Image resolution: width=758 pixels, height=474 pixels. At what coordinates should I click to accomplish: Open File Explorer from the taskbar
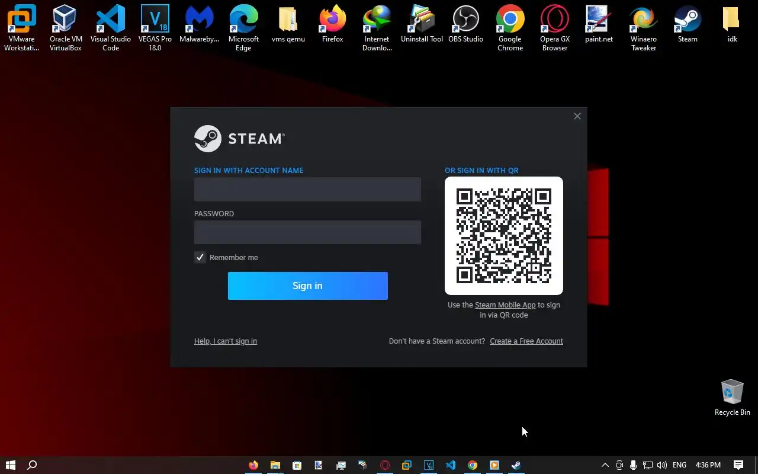[x=275, y=465]
